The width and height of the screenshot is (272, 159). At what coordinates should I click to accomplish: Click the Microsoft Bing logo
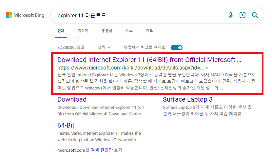(x=25, y=15)
